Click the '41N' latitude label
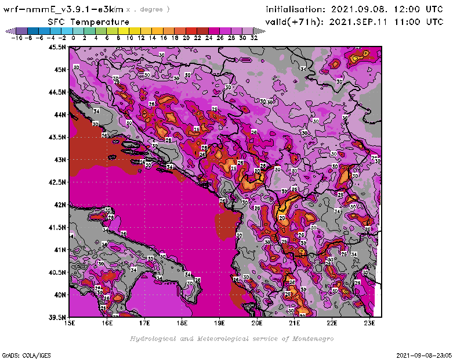 tap(60, 250)
